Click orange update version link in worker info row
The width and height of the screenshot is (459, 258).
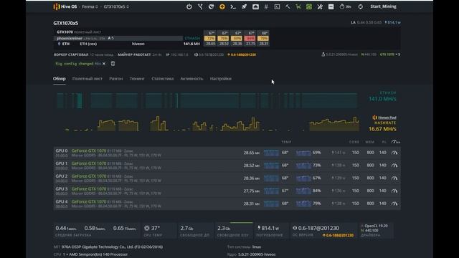pyautogui.click(x=242, y=54)
